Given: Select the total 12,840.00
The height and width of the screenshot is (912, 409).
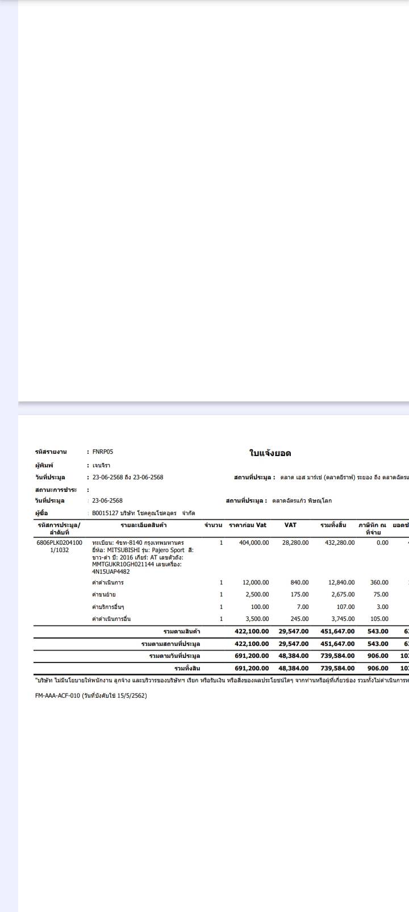Looking at the screenshot, I should click(341, 583).
